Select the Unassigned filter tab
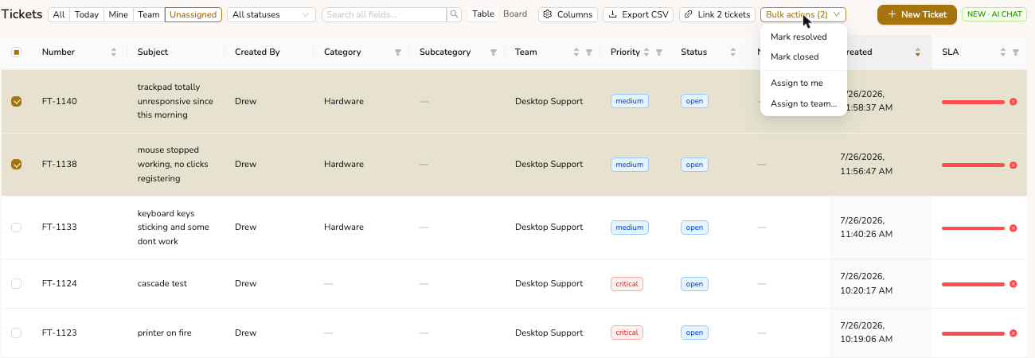Viewport: 1035px width, 358px height. (193, 14)
